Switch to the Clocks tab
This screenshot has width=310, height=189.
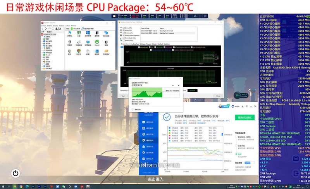pyautogui.click(x=154, y=44)
